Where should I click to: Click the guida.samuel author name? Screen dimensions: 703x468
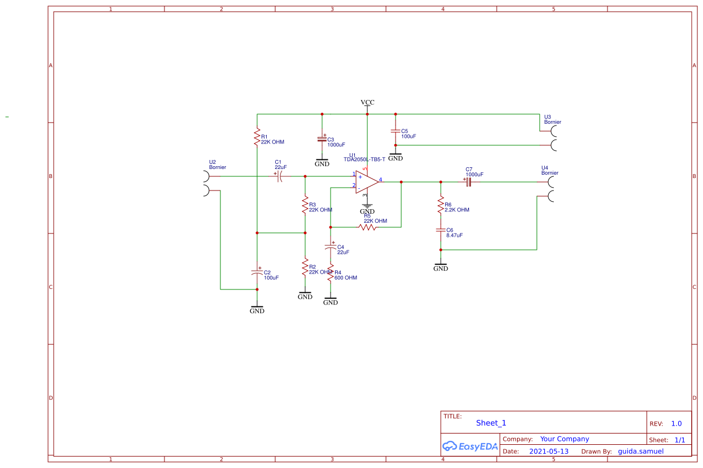pos(641,451)
